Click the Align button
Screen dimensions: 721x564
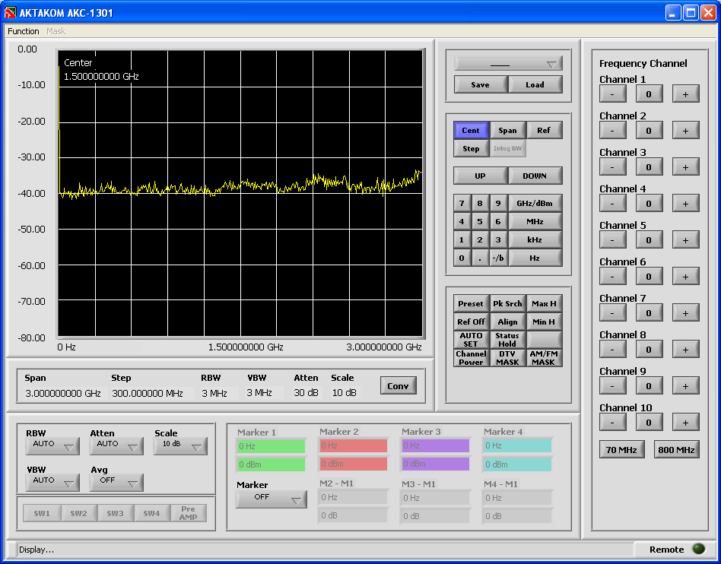point(507,322)
